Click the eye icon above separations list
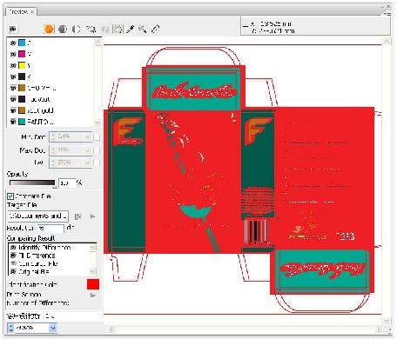 13,29
